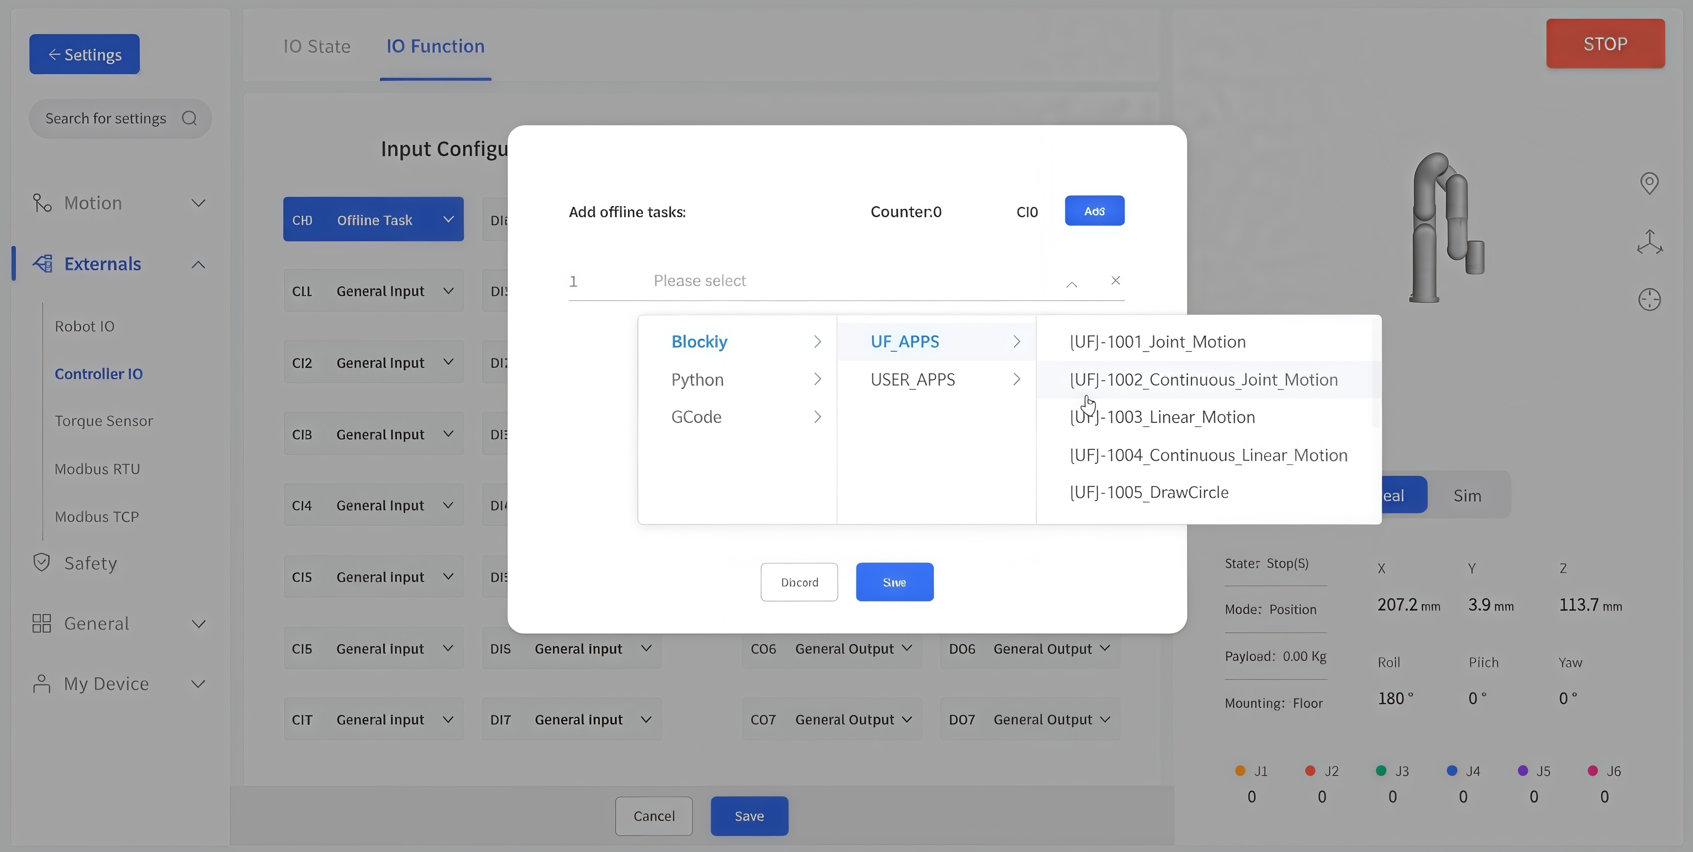Open the CI2 General Input dropdown
The image size is (1693, 852).
[373, 363]
